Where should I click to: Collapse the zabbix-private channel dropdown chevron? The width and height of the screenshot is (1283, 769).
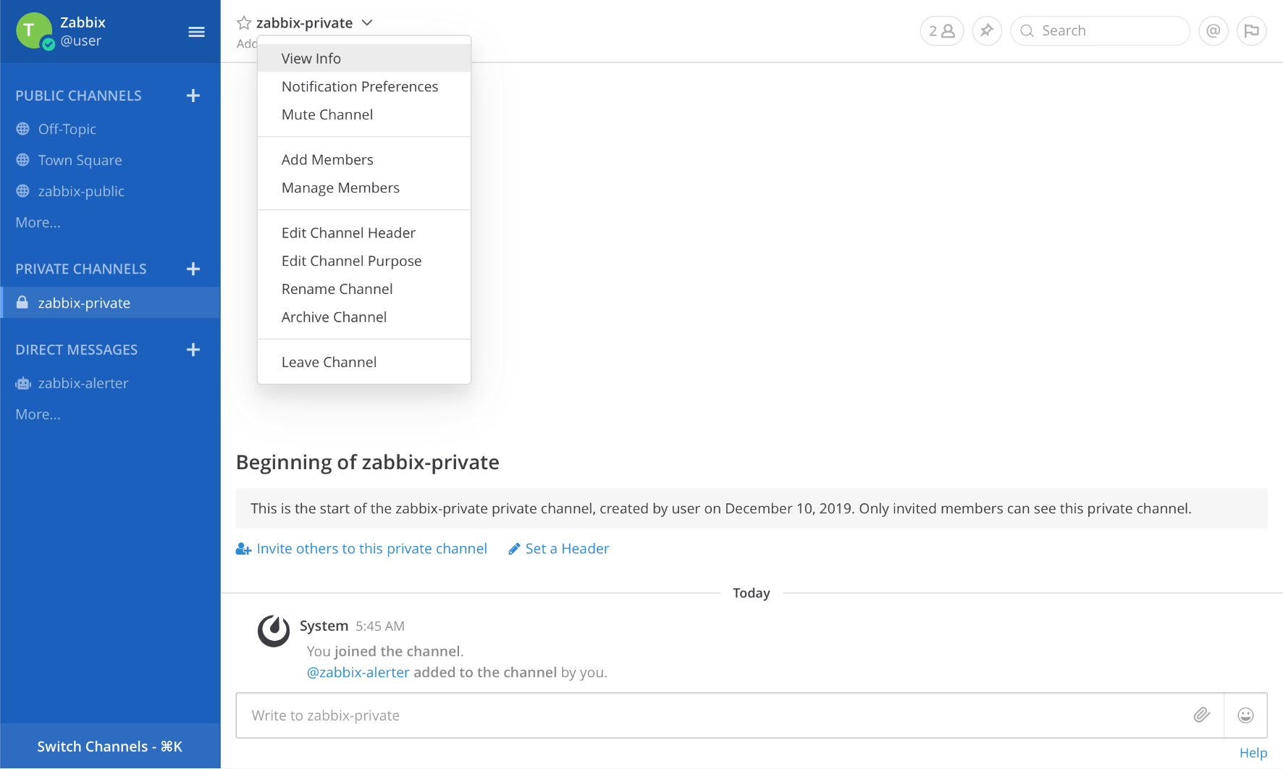[367, 23]
